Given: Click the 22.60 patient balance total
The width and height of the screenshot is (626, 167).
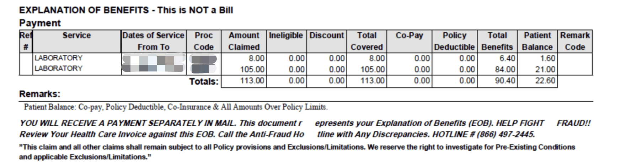Looking at the screenshot, I should (x=545, y=81).
